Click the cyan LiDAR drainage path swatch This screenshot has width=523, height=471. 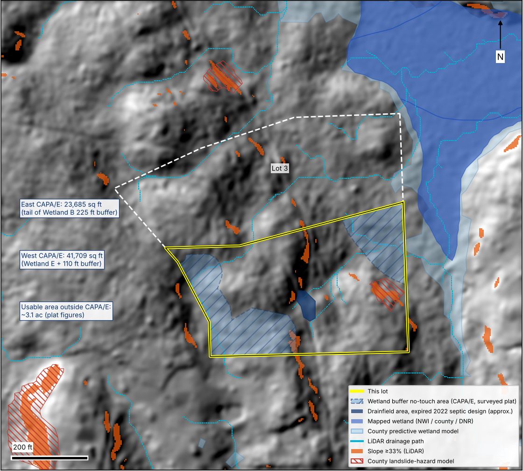tap(357, 441)
